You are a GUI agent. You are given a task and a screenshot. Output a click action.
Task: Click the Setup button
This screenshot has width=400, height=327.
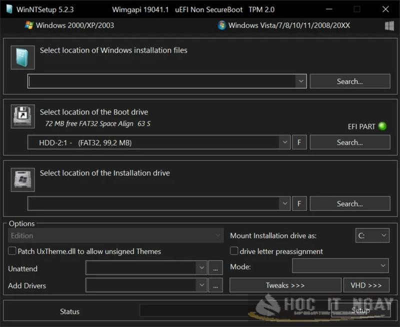[360, 310]
